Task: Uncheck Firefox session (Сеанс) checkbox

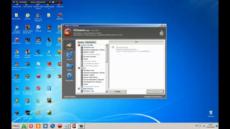Action: tap(82, 59)
